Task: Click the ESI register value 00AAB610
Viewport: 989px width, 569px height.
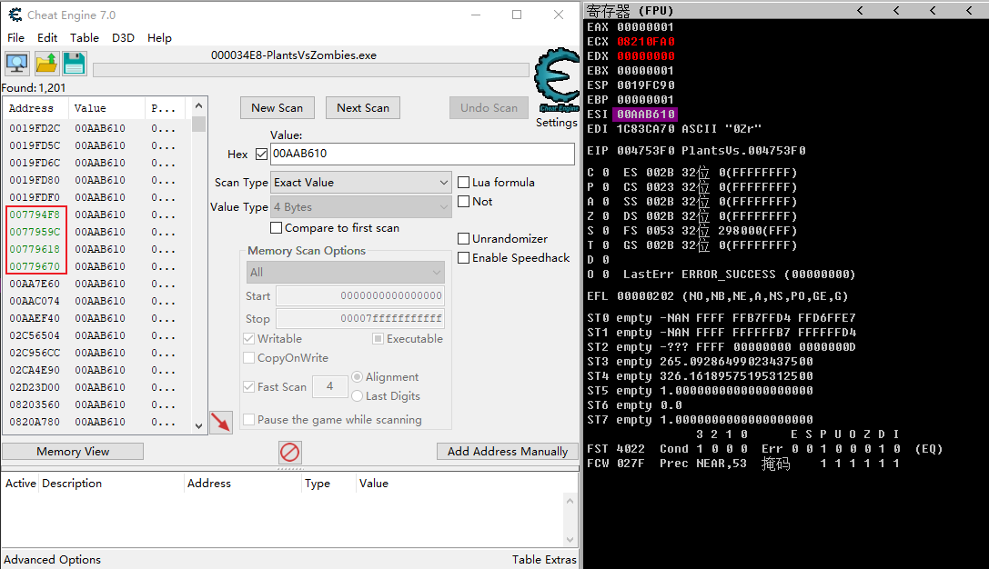Action: tap(646, 114)
